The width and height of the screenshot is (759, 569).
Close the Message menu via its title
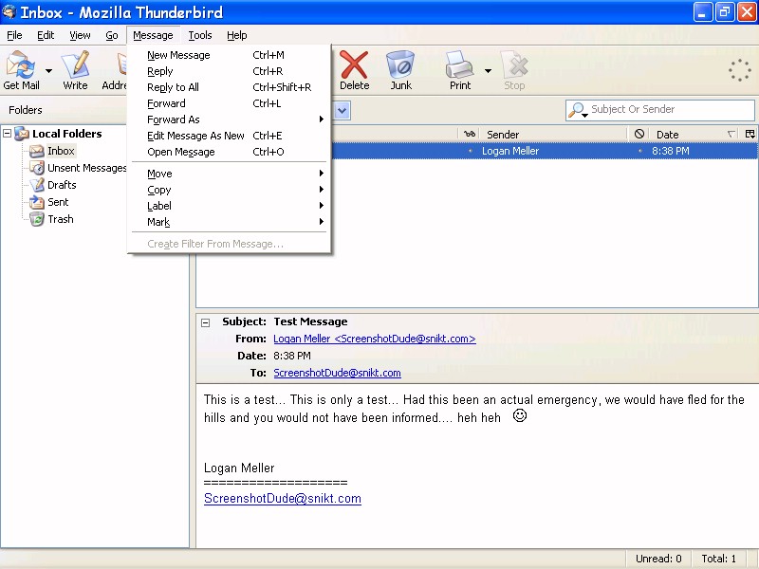[153, 35]
